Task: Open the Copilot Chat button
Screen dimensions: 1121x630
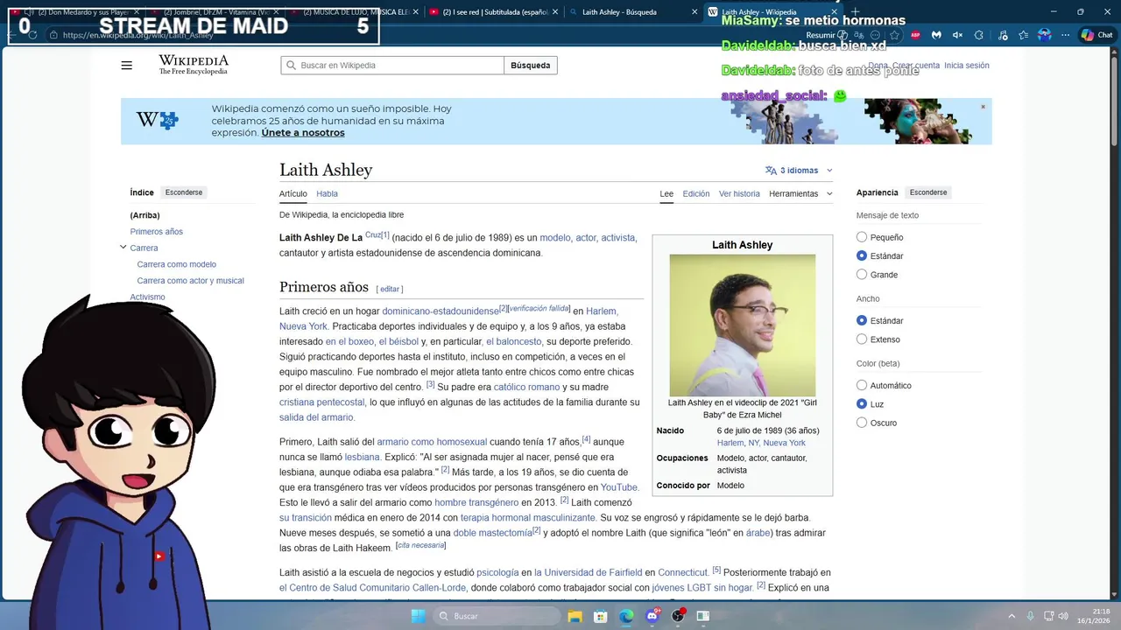Action: point(1098,35)
